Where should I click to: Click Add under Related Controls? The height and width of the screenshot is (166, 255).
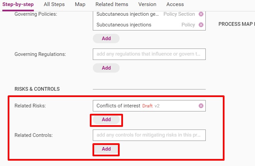point(106,149)
